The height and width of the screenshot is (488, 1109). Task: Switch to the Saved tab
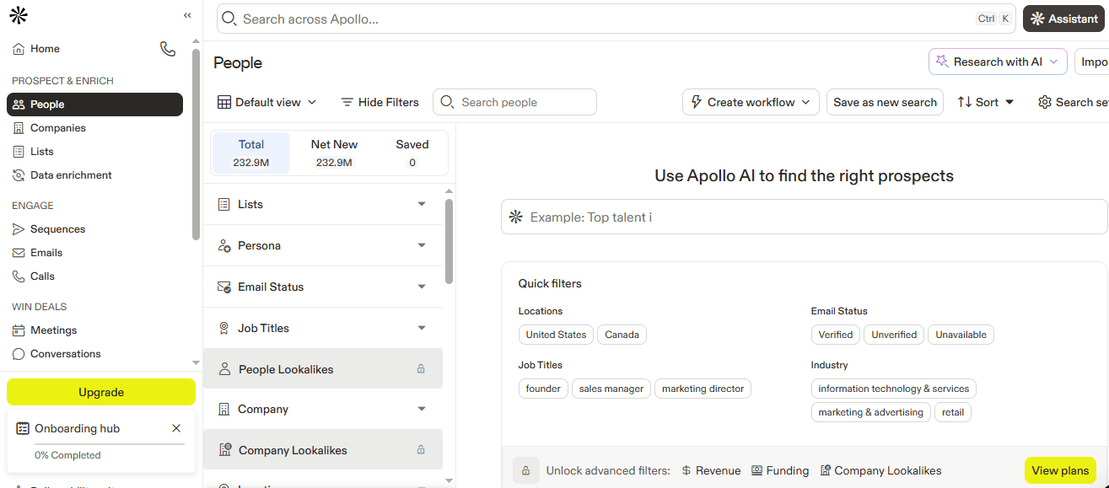coord(412,153)
